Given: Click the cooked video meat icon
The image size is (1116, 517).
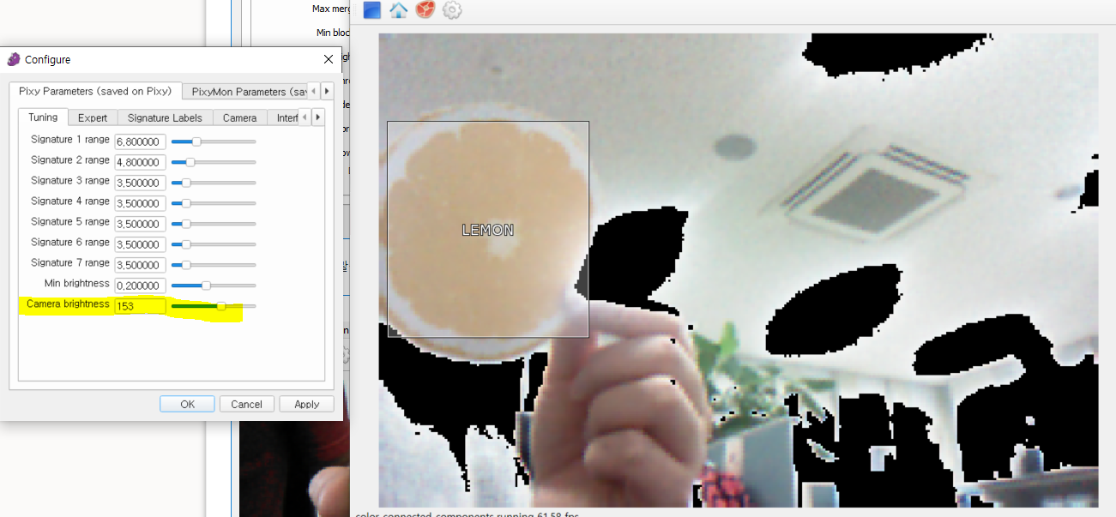Looking at the screenshot, I should [x=425, y=10].
